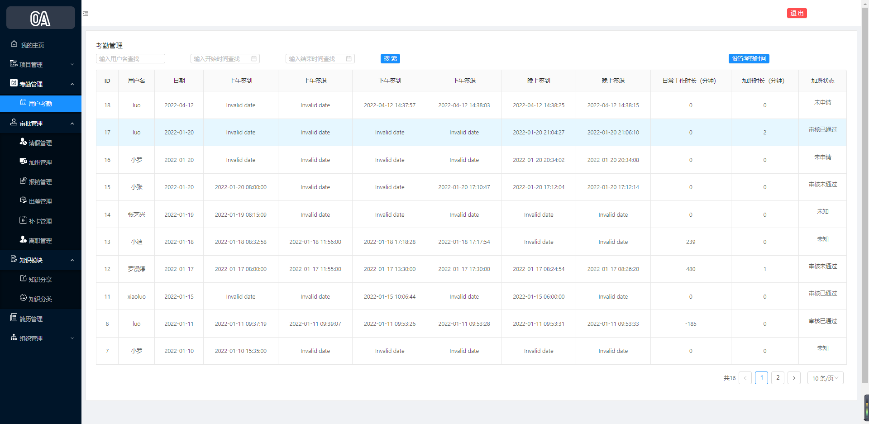869x424 pixels.
Task: Click the 审批管理 icon
Action: coord(14,122)
